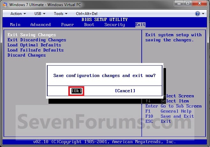
Task: Click the 'Save configuration changes and exit now?' message
Action: tap(104, 76)
